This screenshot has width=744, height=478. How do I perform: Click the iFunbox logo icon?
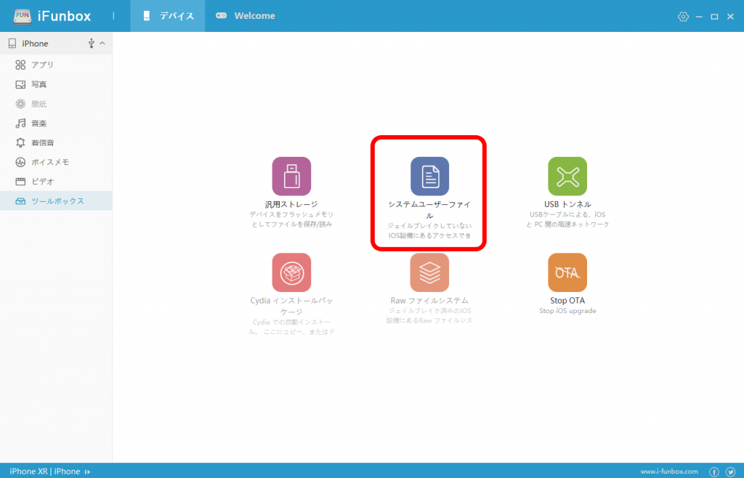pyautogui.click(x=23, y=16)
